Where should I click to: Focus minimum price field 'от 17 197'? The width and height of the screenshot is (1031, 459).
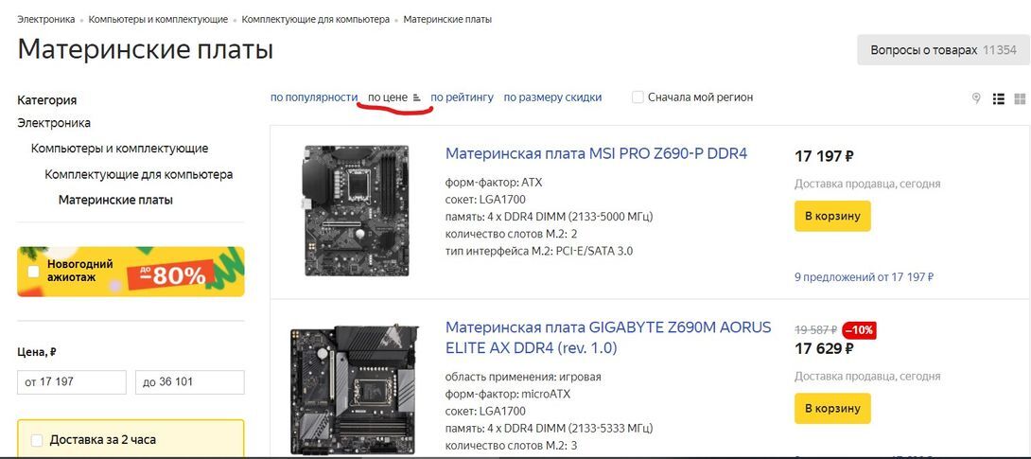pos(72,382)
